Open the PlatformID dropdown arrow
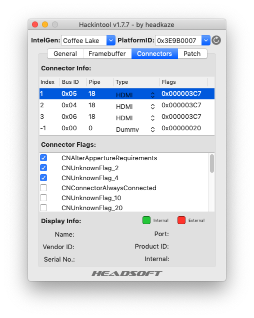The width and height of the screenshot is (254, 318). pyautogui.click(x=206, y=40)
